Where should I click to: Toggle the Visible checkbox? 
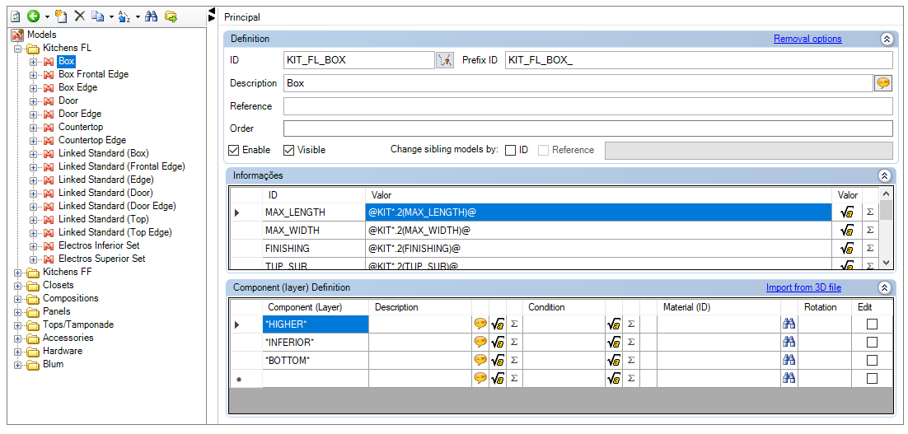pyautogui.click(x=289, y=150)
